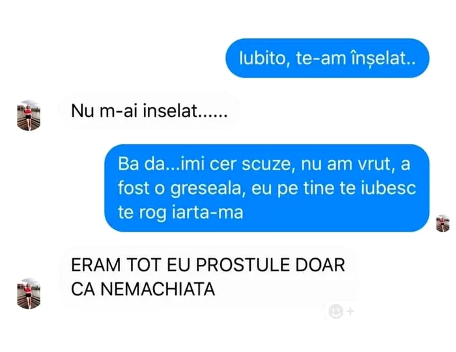The image size is (456, 352).
Task: Select the blue "Ba da...imi cer scuze" bubble
Action: tap(266, 188)
